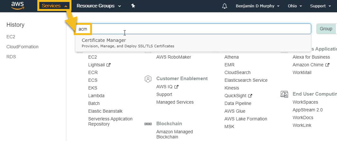Open the notifications bell icon
337x141 pixels.
point(224,6)
